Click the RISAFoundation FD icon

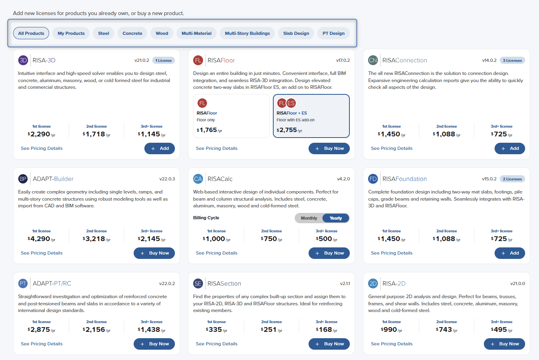tap(373, 179)
